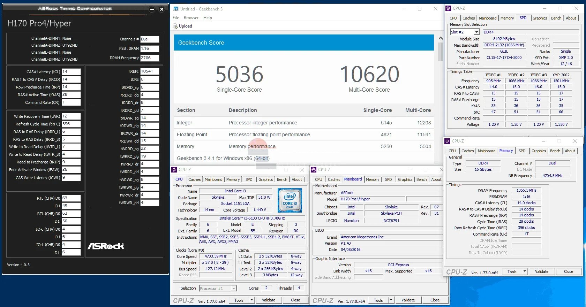Click the ASRock logo in Timing Configurator
The height and width of the screenshot is (307, 586).
coord(106,246)
